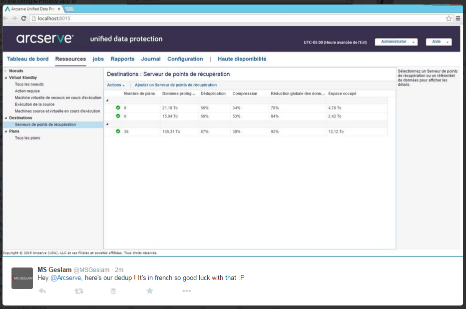Open the Administrator dropdown
Viewport: 466px width, 309px height.
coord(396,42)
